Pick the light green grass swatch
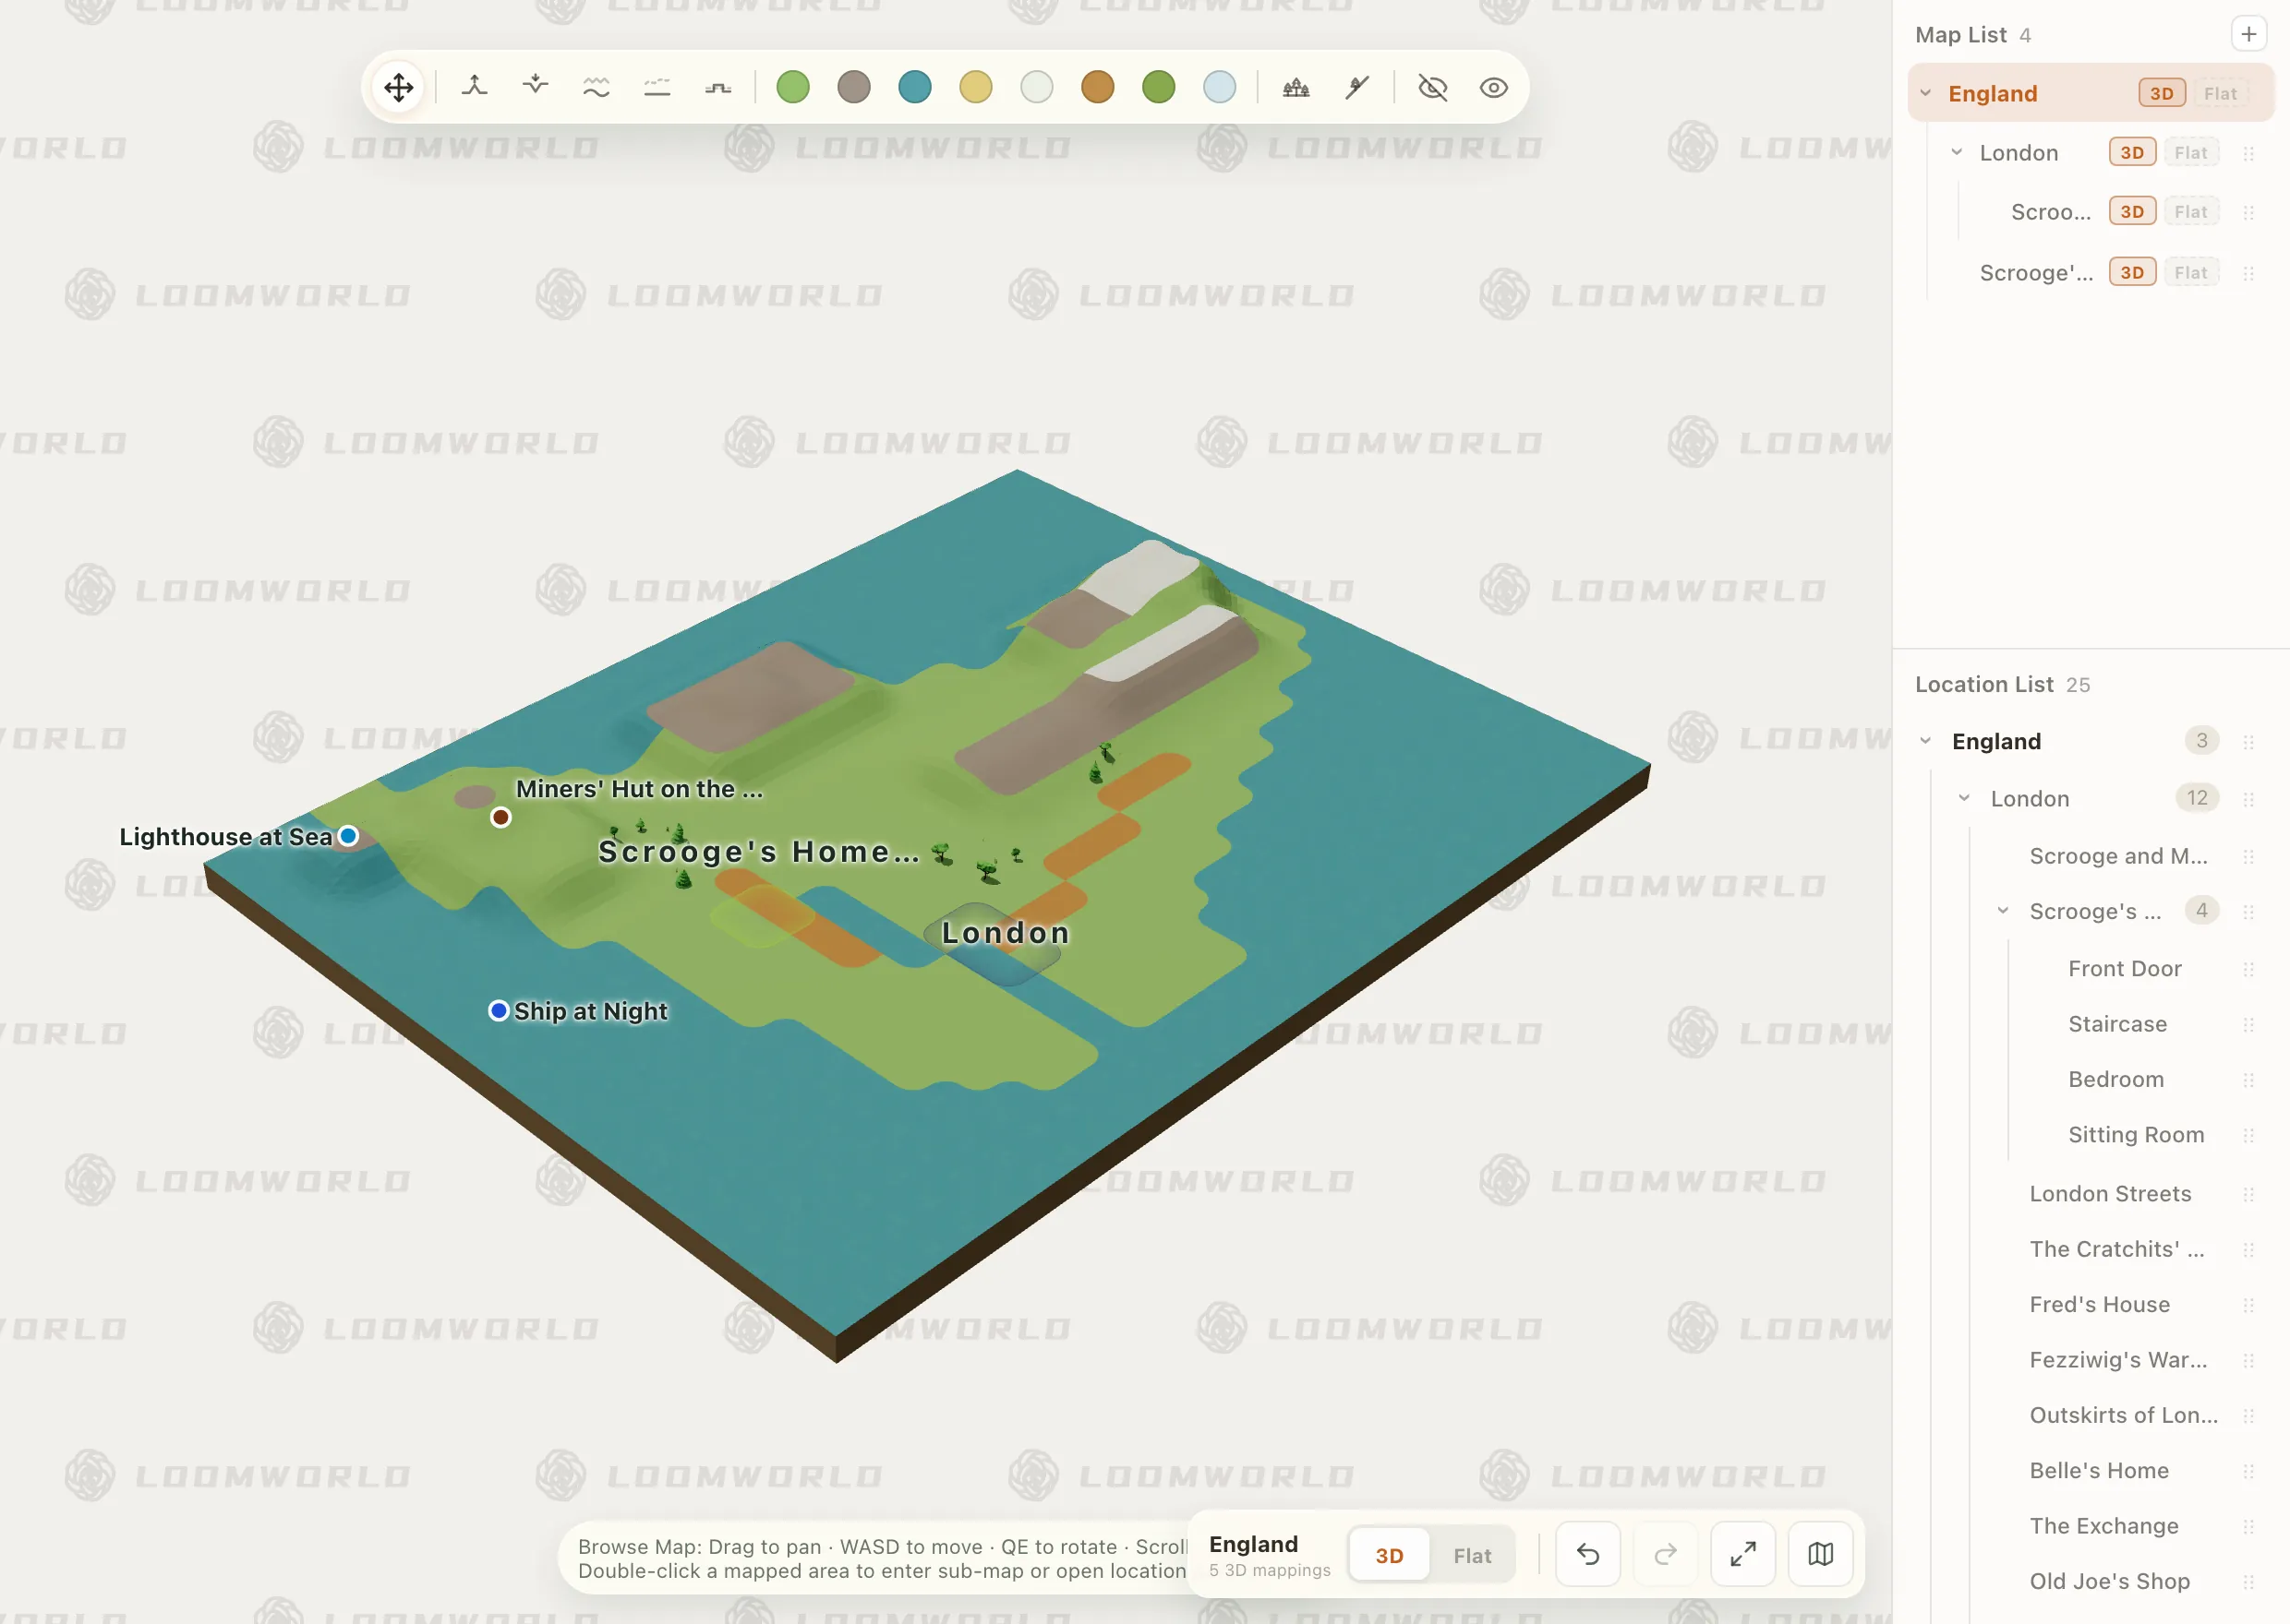Viewport: 2290px width, 1624px height. [x=793, y=87]
